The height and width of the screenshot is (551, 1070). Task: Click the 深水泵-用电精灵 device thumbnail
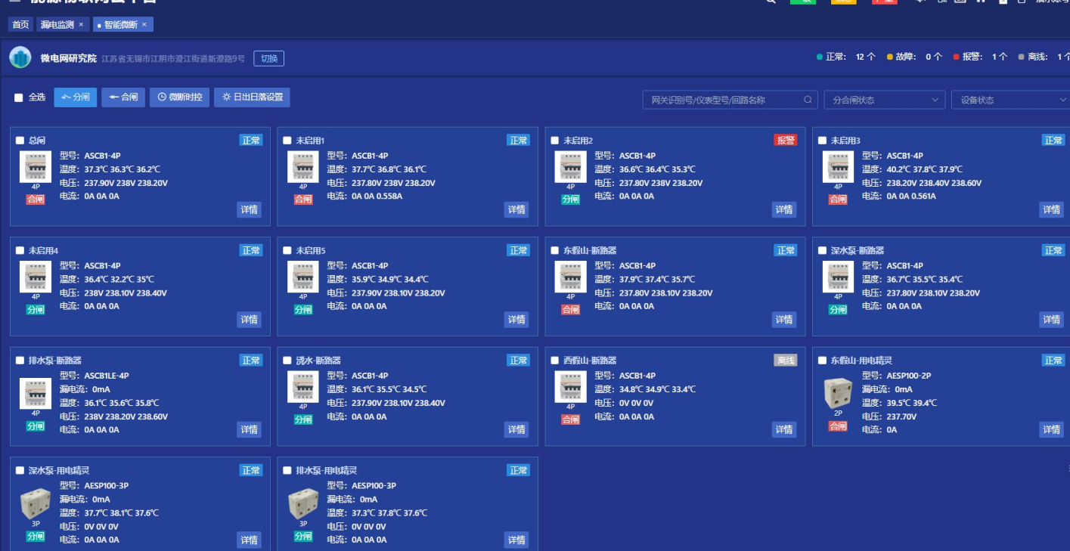point(36,503)
